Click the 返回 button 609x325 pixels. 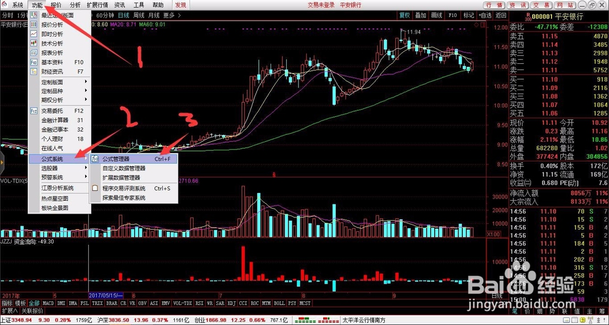(x=501, y=15)
